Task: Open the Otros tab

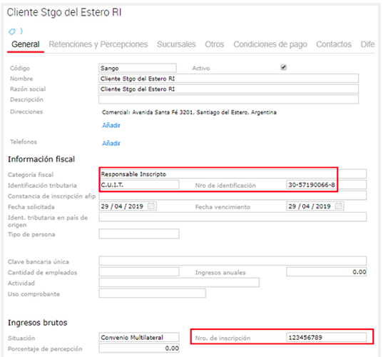Action: pos(215,44)
